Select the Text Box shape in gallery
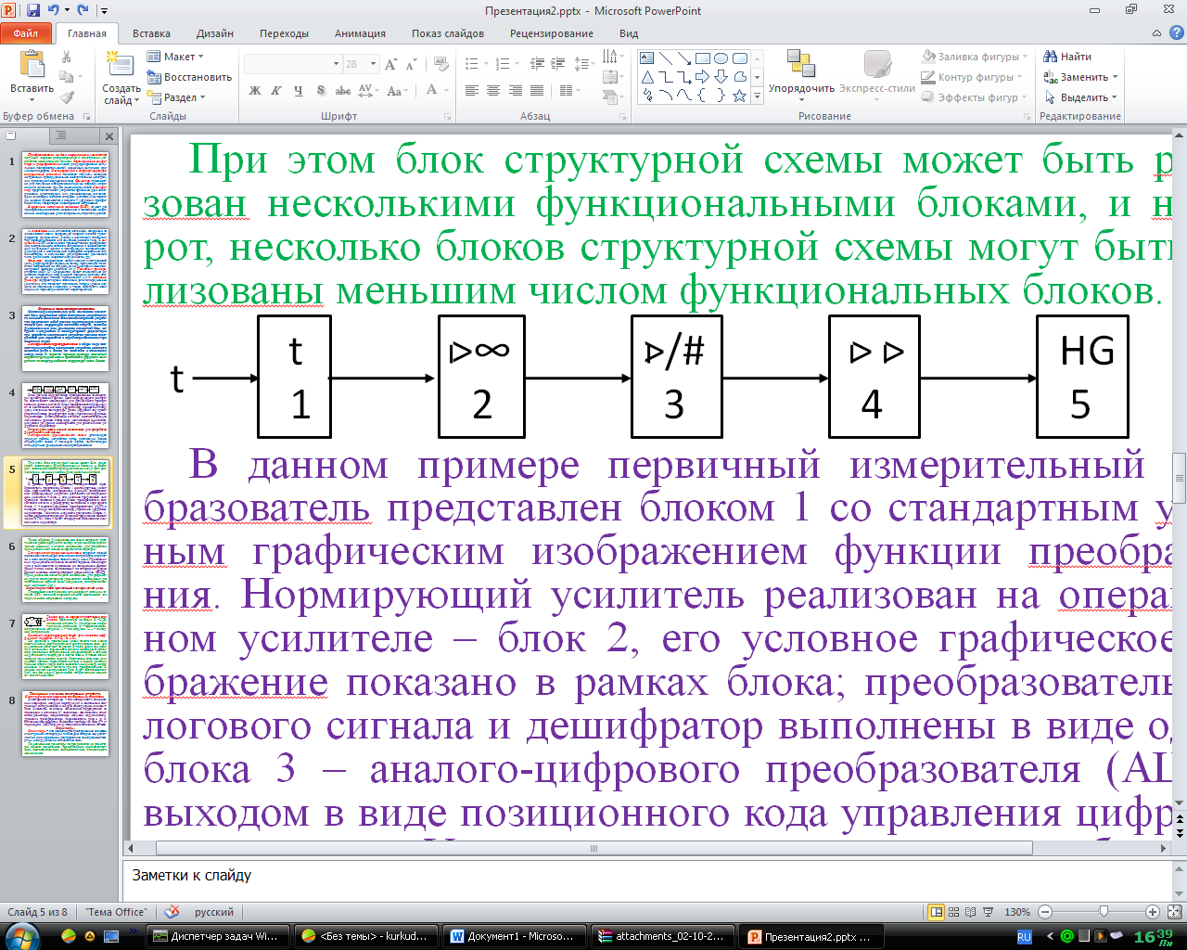 point(647,58)
